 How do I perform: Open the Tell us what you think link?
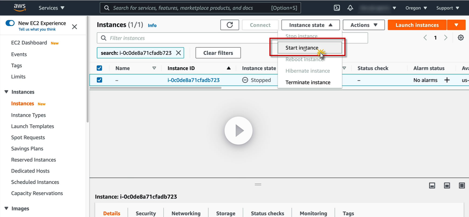point(37,29)
